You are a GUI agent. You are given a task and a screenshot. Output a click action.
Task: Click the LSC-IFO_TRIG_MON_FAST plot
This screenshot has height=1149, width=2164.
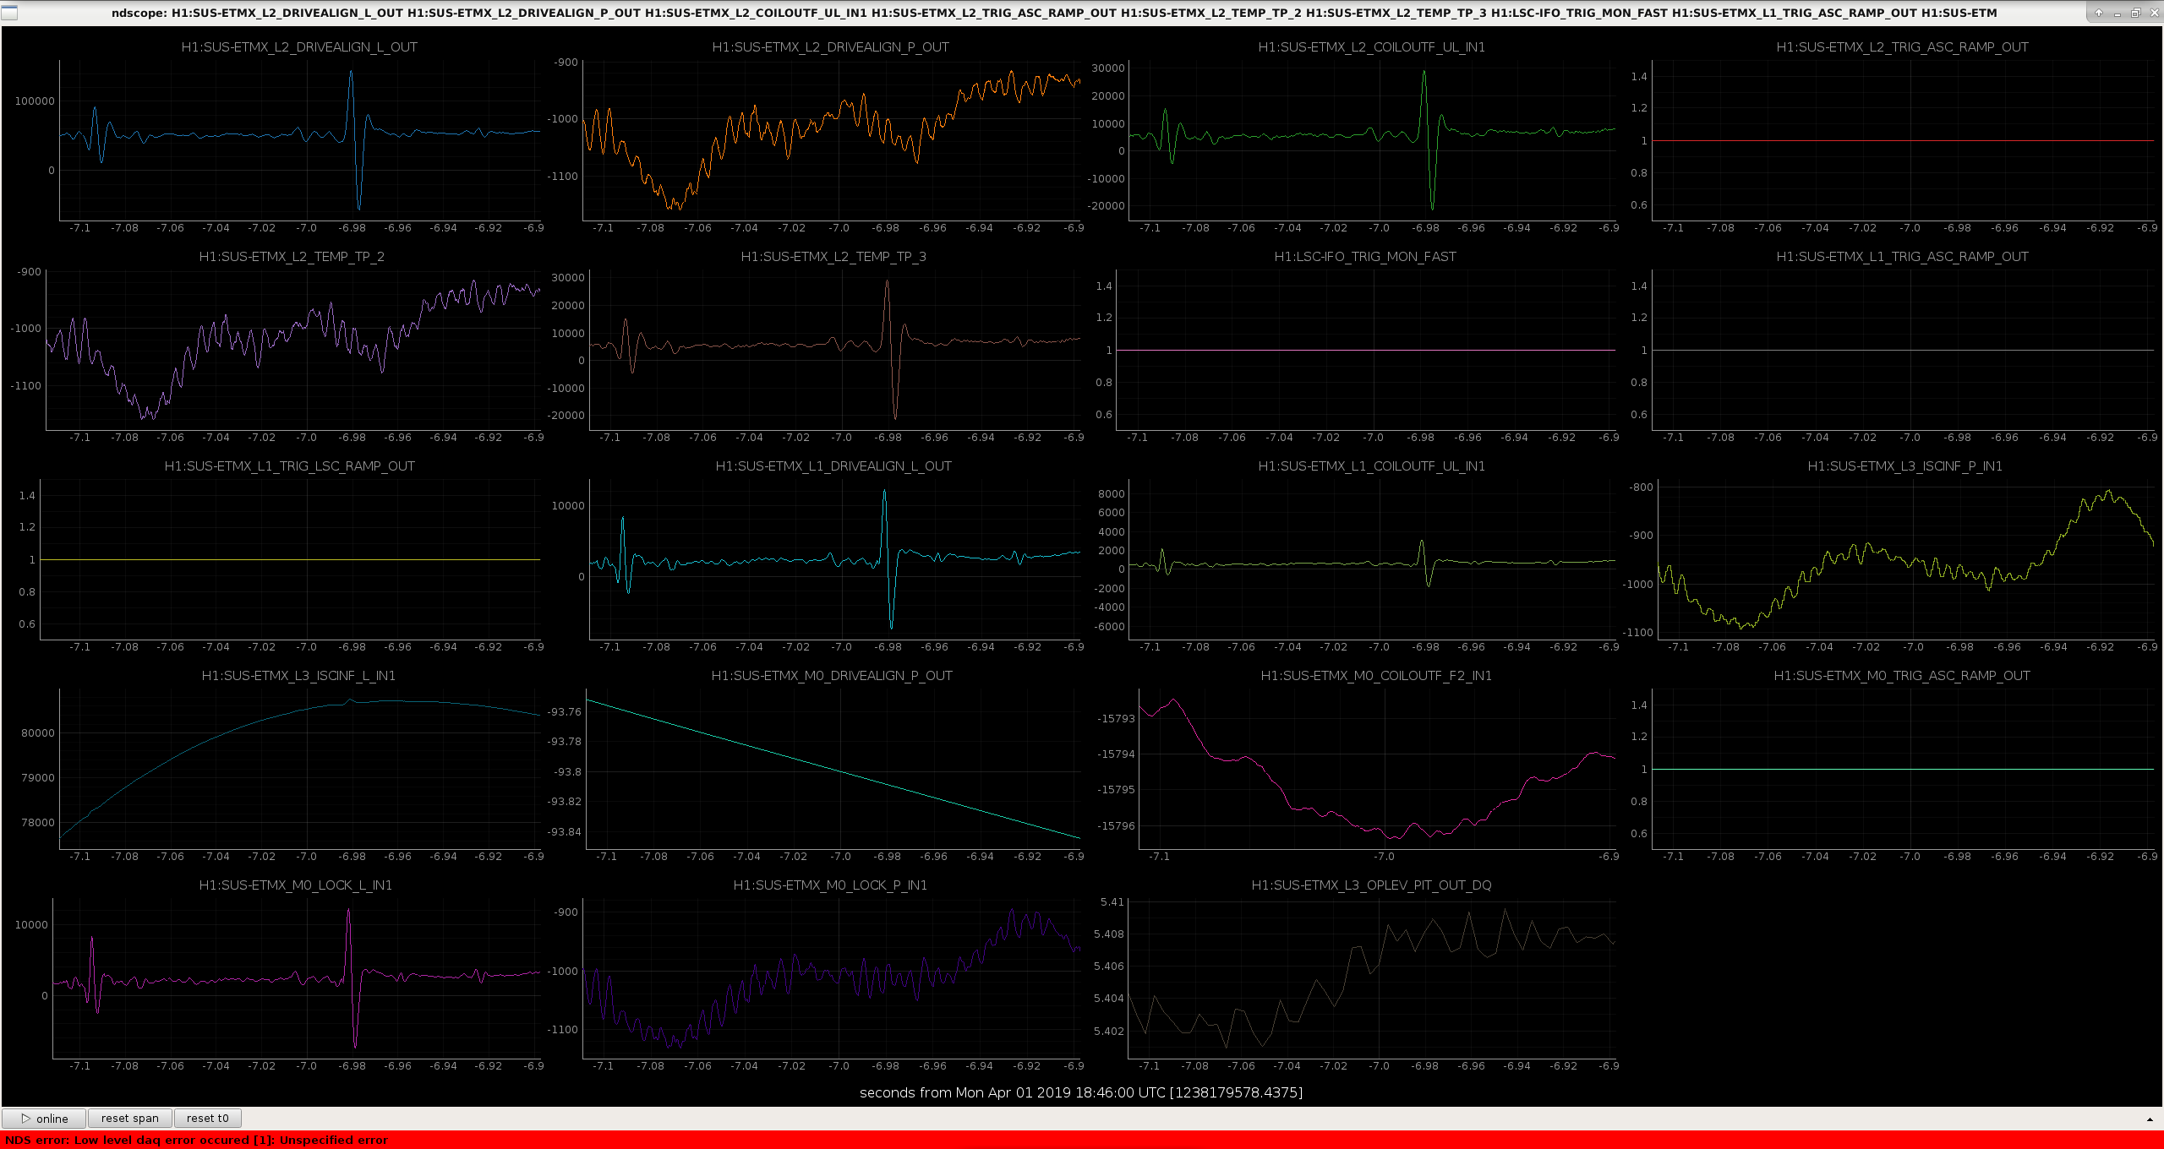(1366, 350)
